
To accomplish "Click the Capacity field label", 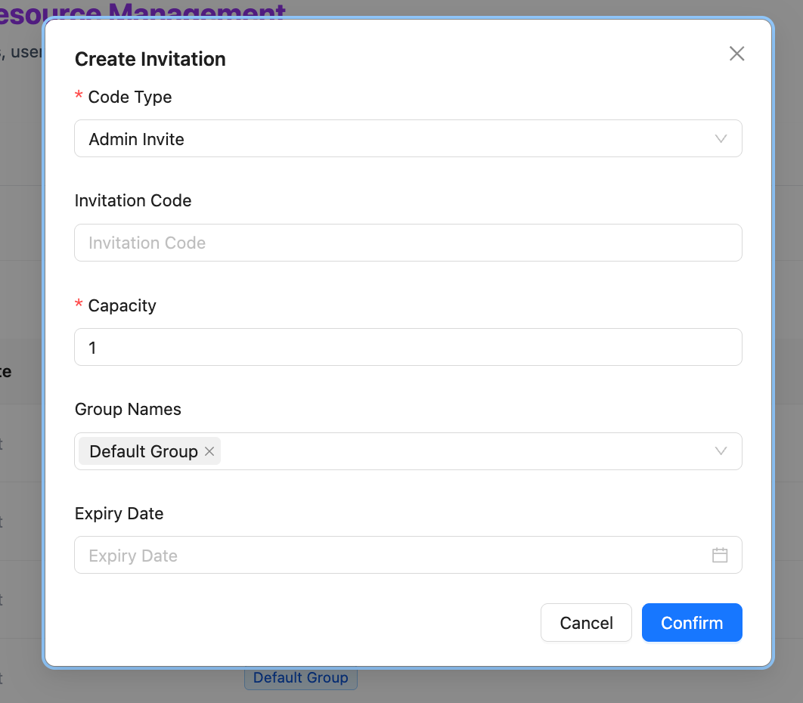I will point(122,305).
